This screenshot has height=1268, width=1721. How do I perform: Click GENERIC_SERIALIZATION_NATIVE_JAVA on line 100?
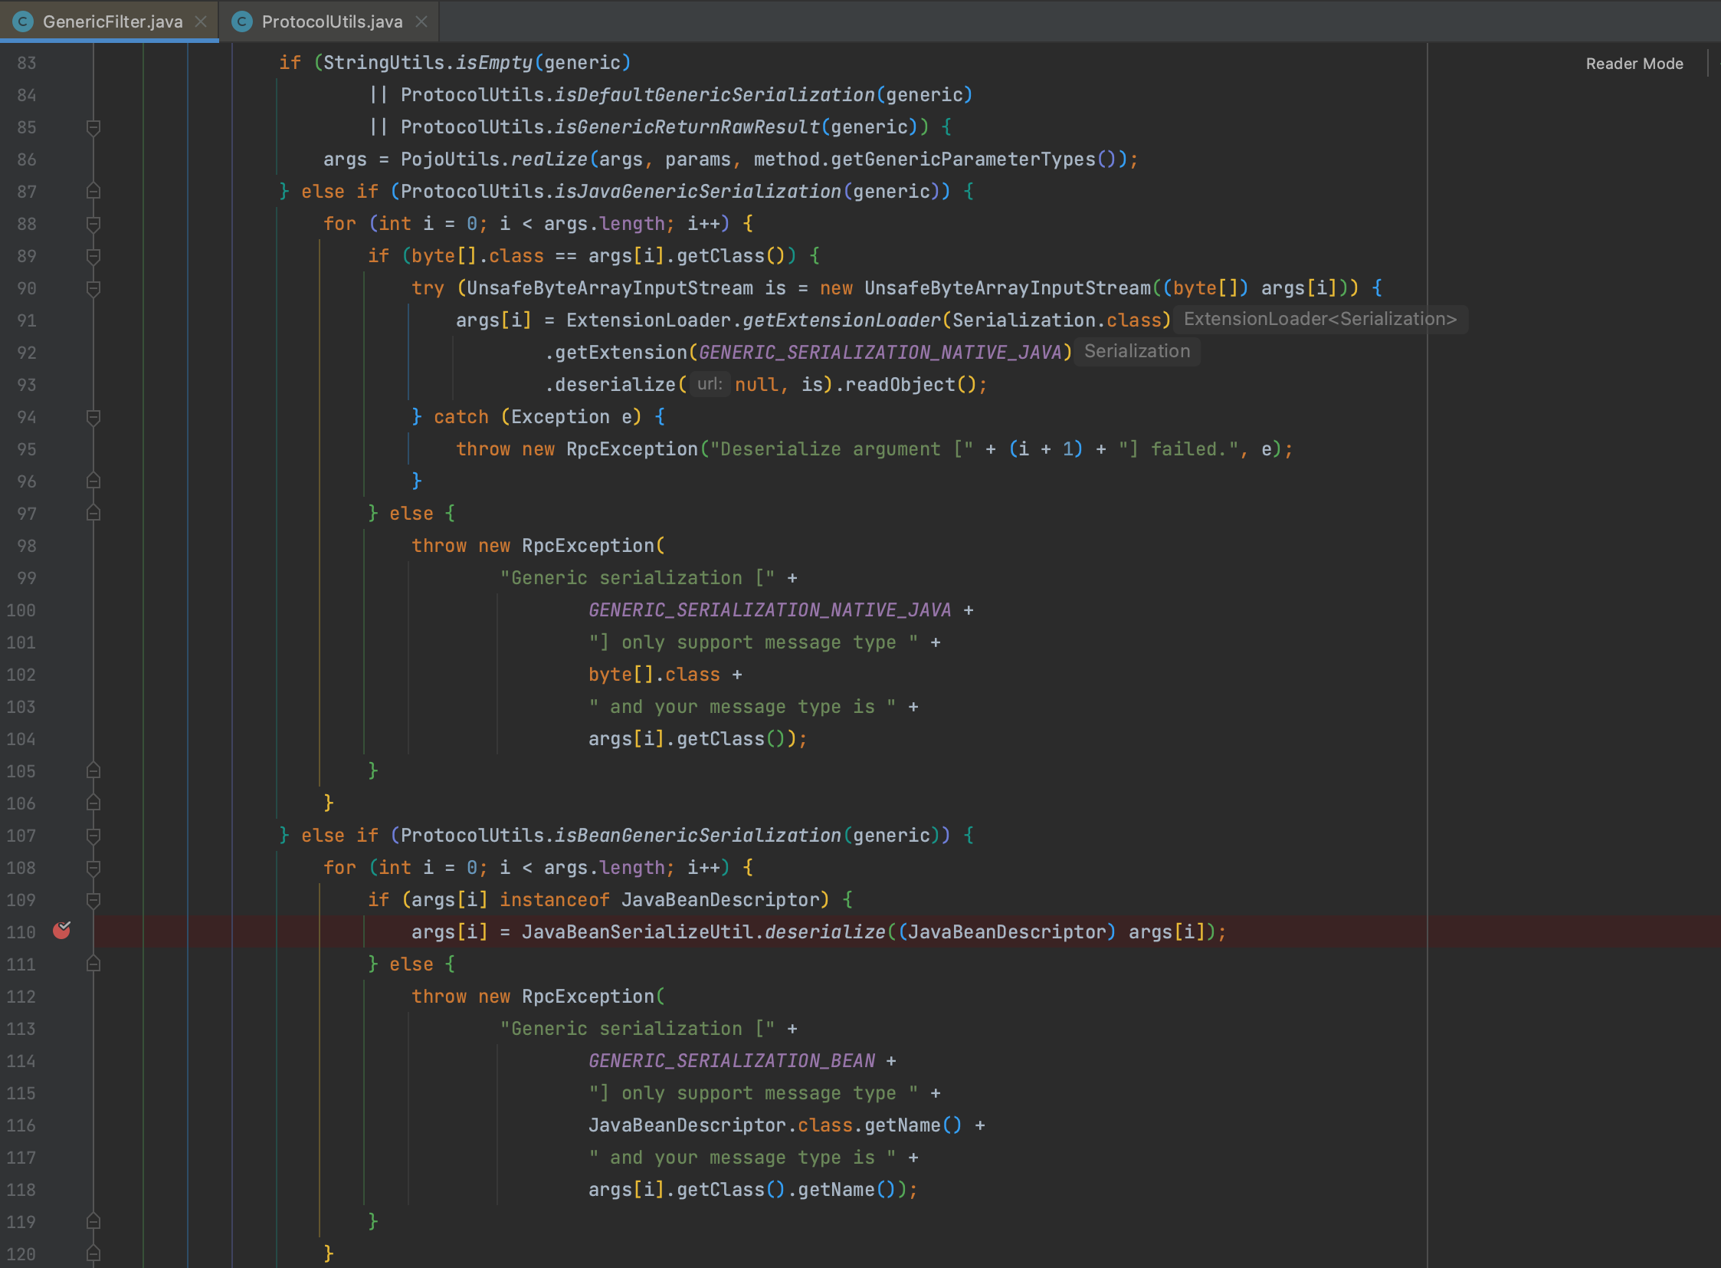pos(769,610)
